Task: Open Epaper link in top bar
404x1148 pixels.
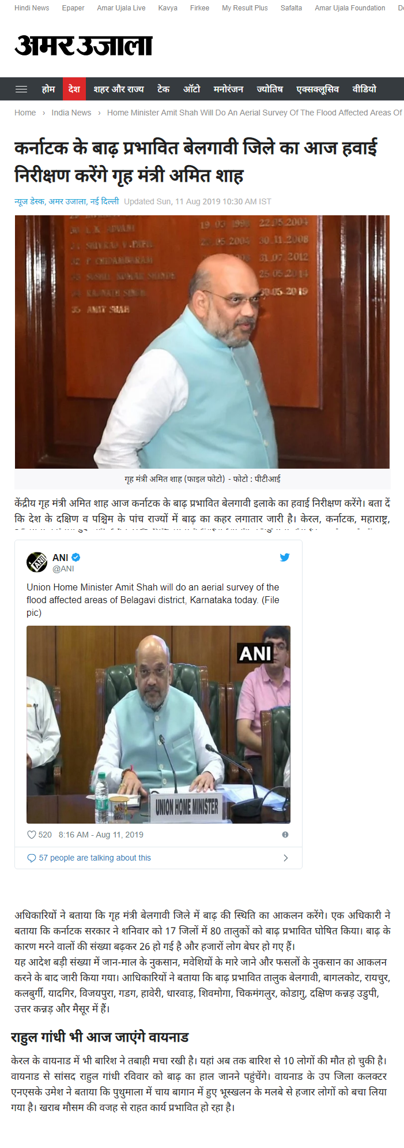Action: (x=73, y=8)
